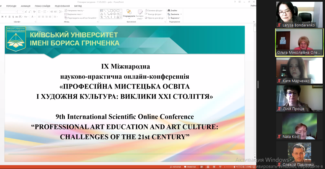Image resolution: width=325 pixels, height=169 pixels.
Task: Select Катя Марченко video tile
Action: pos(299,71)
